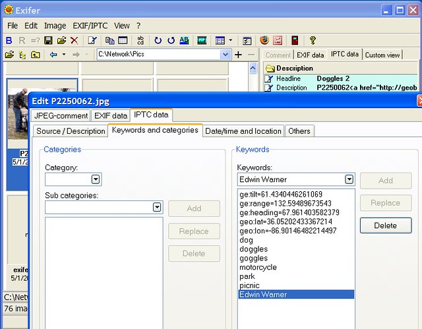The width and height of the screenshot is (422, 329).
Task: Click the Delete button for keywords
Action: [x=385, y=225]
